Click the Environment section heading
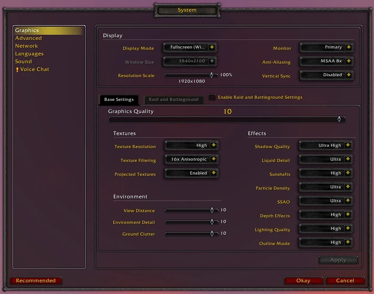 (x=130, y=197)
